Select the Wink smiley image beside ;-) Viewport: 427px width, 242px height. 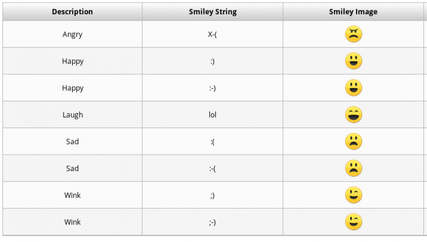point(353,222)
